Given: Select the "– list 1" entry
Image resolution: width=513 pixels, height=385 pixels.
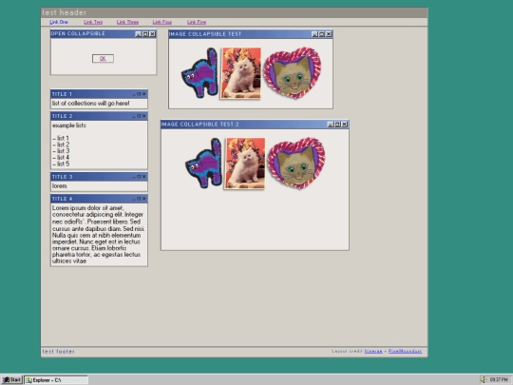Looking at the screenshot, I should (x=61, y=138).
